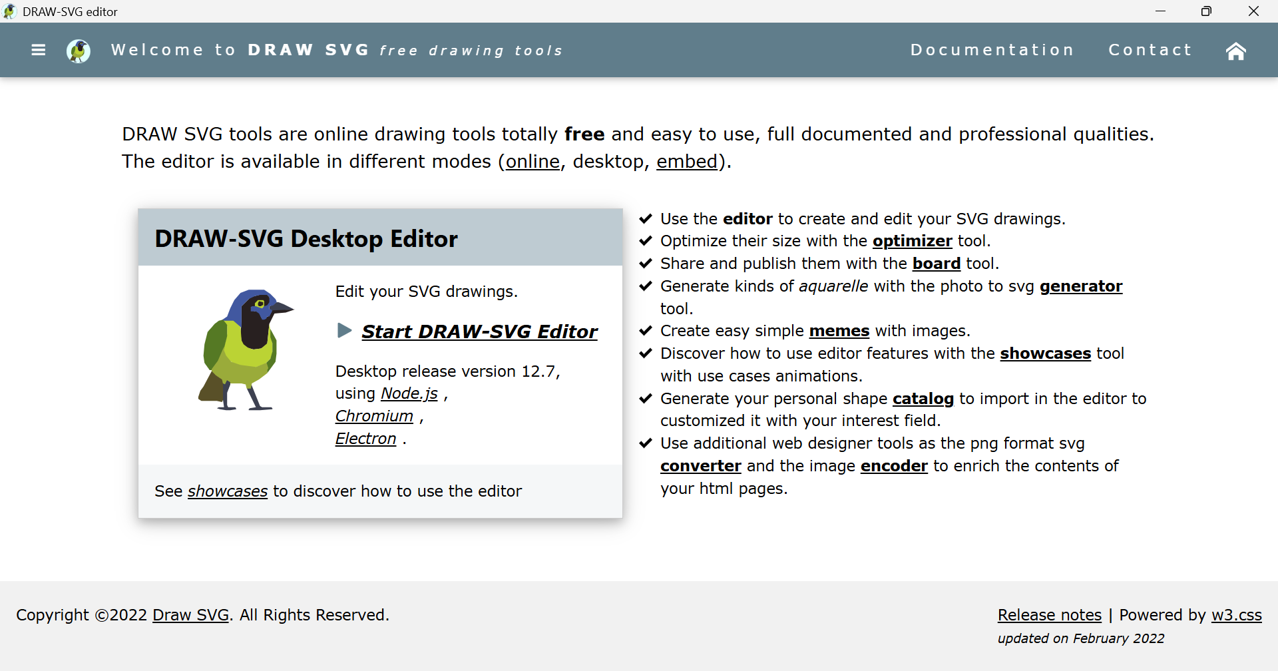Open the personal shape catalog link
1278x671 pixels.
(x=923, y=398)
